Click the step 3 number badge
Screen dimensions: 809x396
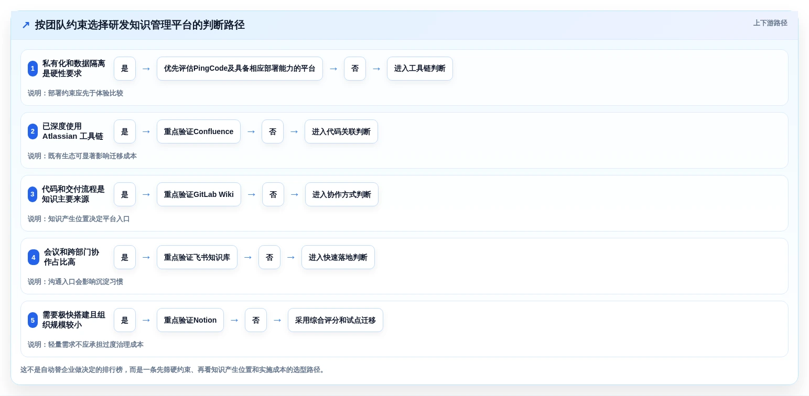[x=33, y=194]
